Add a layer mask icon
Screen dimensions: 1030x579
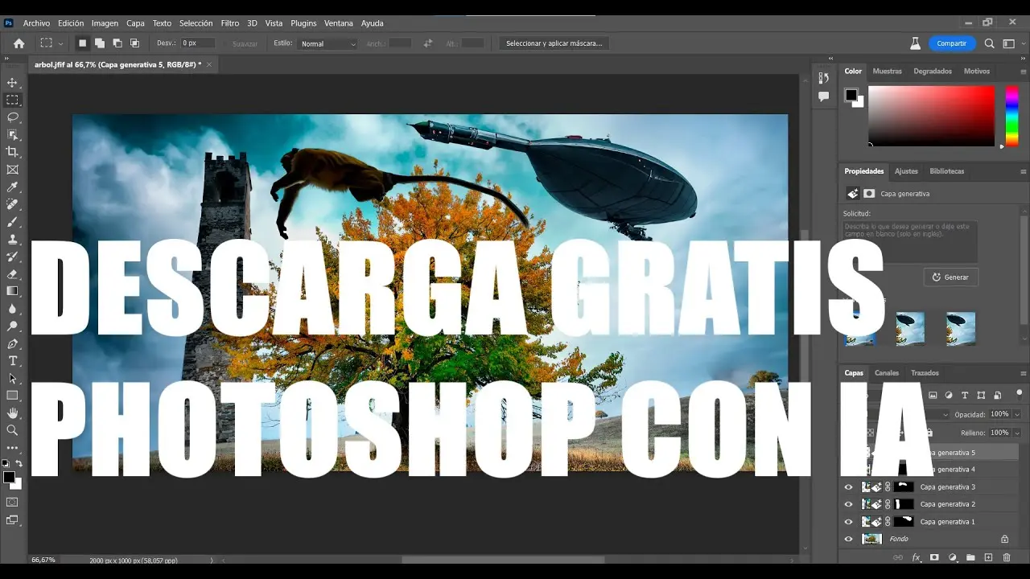pos(934,557)
